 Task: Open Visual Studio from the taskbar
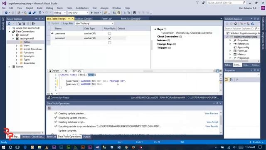point(97,147)
